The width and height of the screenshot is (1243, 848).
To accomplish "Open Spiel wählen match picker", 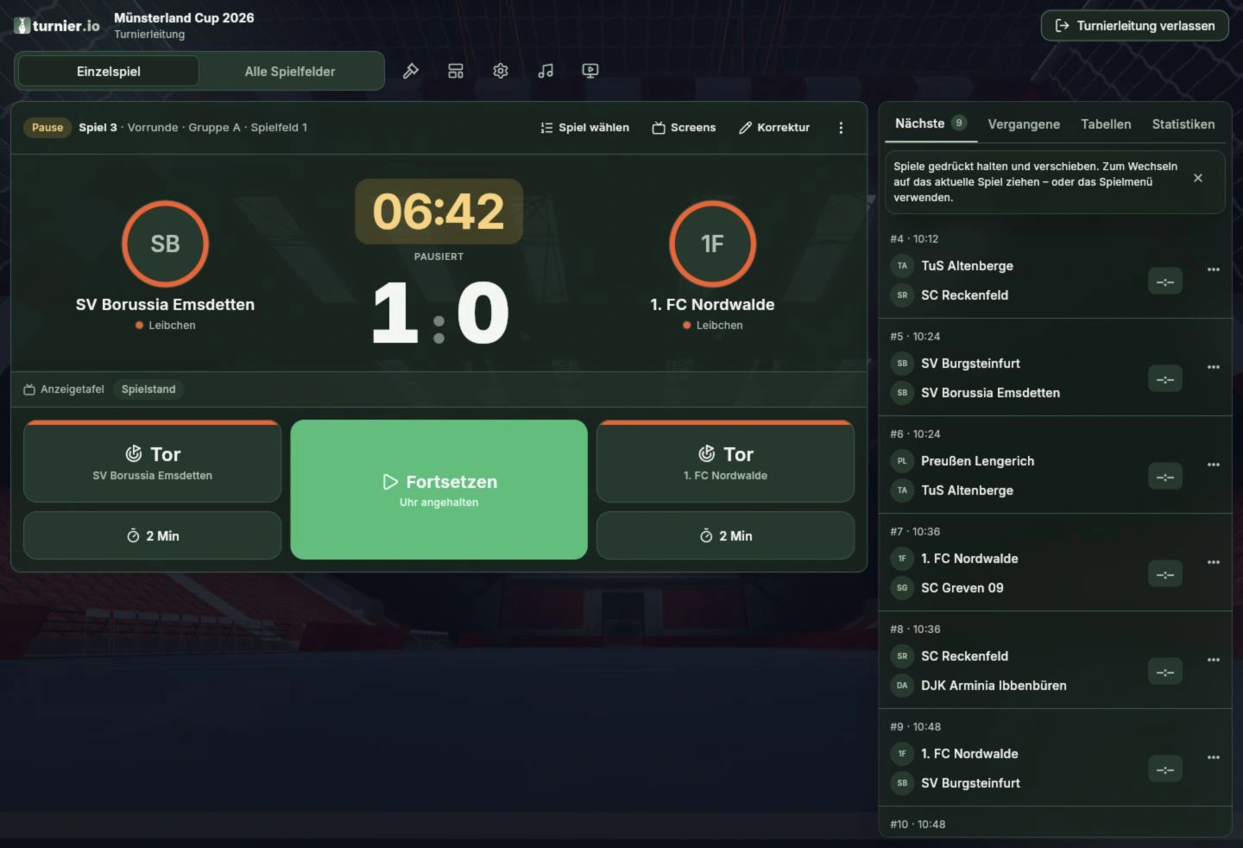I will [x=584, y=128].
